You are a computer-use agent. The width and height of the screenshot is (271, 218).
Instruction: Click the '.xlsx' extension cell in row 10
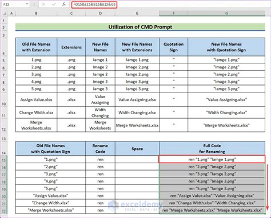71,99
